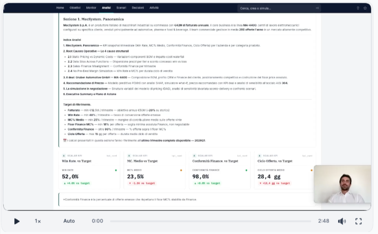378x234 pixels.
Task: Click the 98,0% conformità value
Action: pyautogui.click(x=201, y=176)
